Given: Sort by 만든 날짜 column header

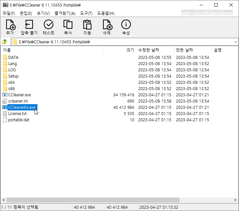Looking at the screenshot, I should coord(193,50).
